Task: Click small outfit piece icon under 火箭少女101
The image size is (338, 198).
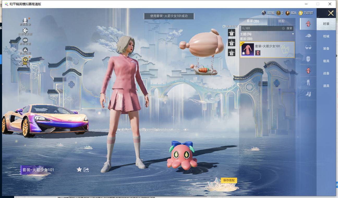Action: 258,53
